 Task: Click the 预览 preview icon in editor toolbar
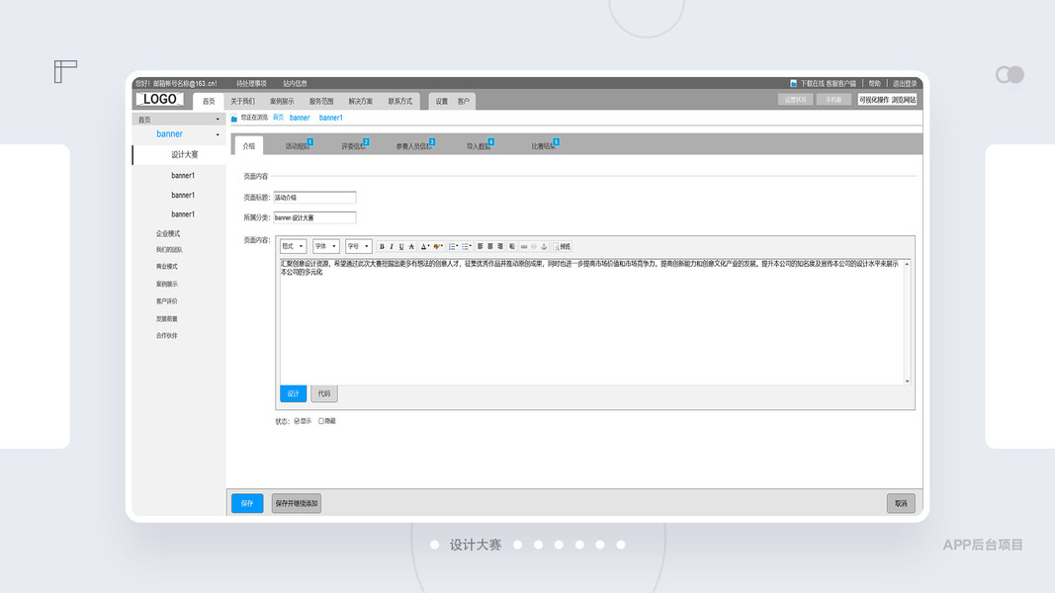[562, 247]
